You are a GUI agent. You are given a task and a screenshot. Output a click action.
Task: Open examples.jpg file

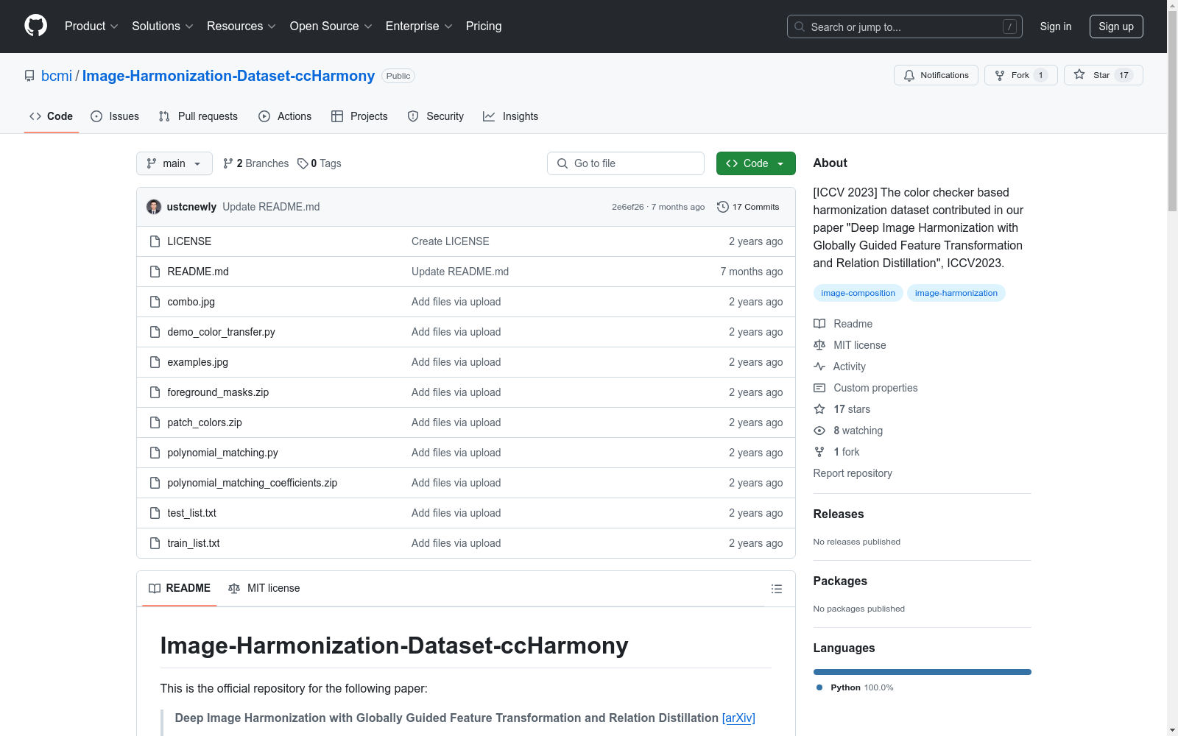[197, 362]
